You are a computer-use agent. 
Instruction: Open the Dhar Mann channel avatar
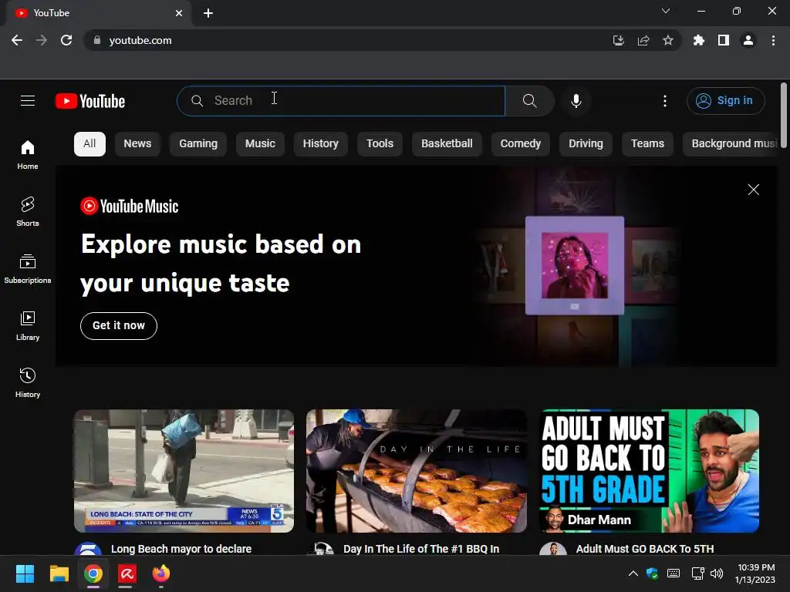tap(552, 550)
